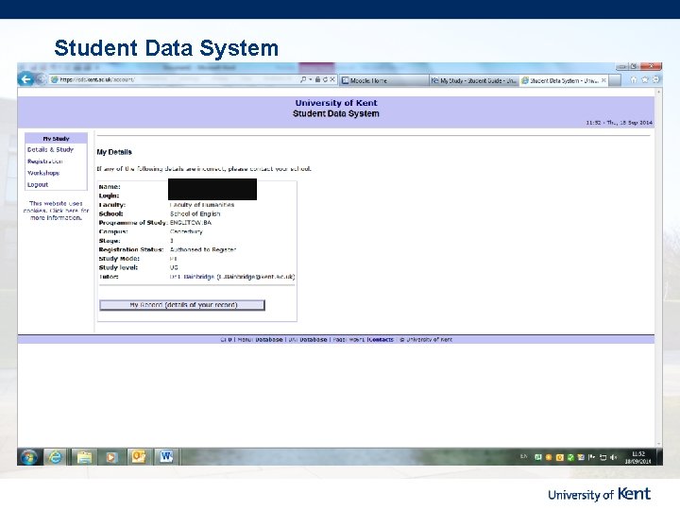Open Favorites star icon

[645, 79]
